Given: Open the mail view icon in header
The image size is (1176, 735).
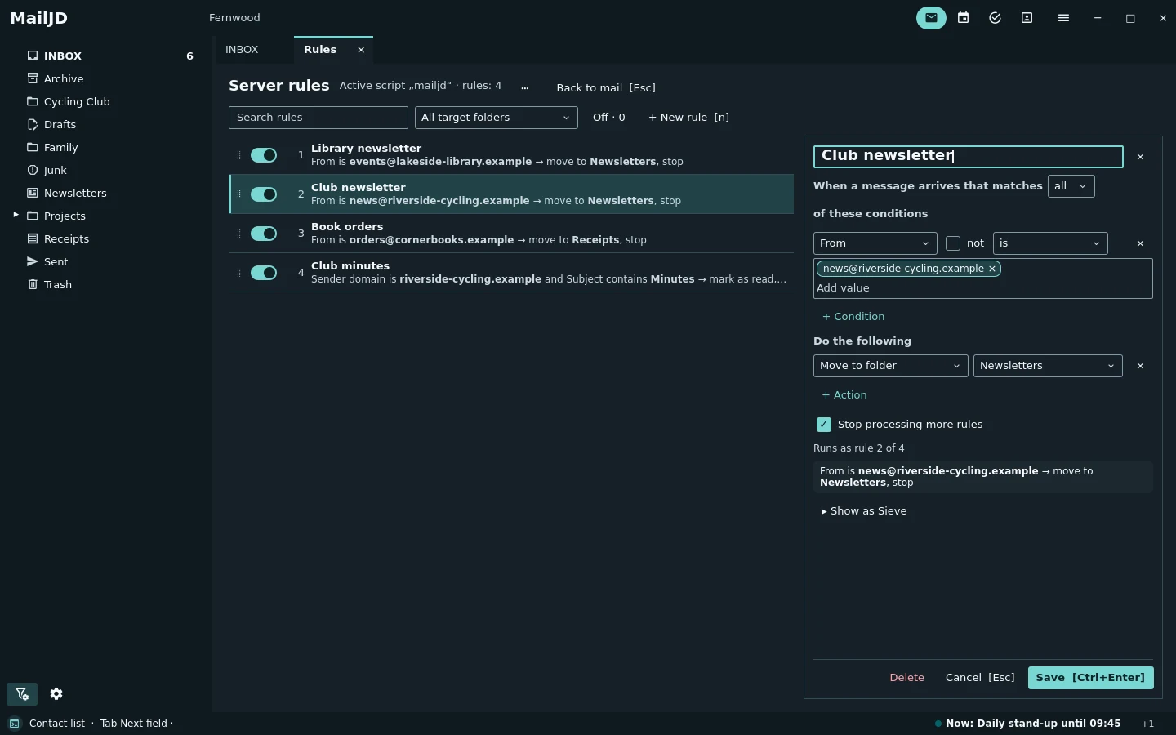Looking at the screenshot, I should coord(931,18).
